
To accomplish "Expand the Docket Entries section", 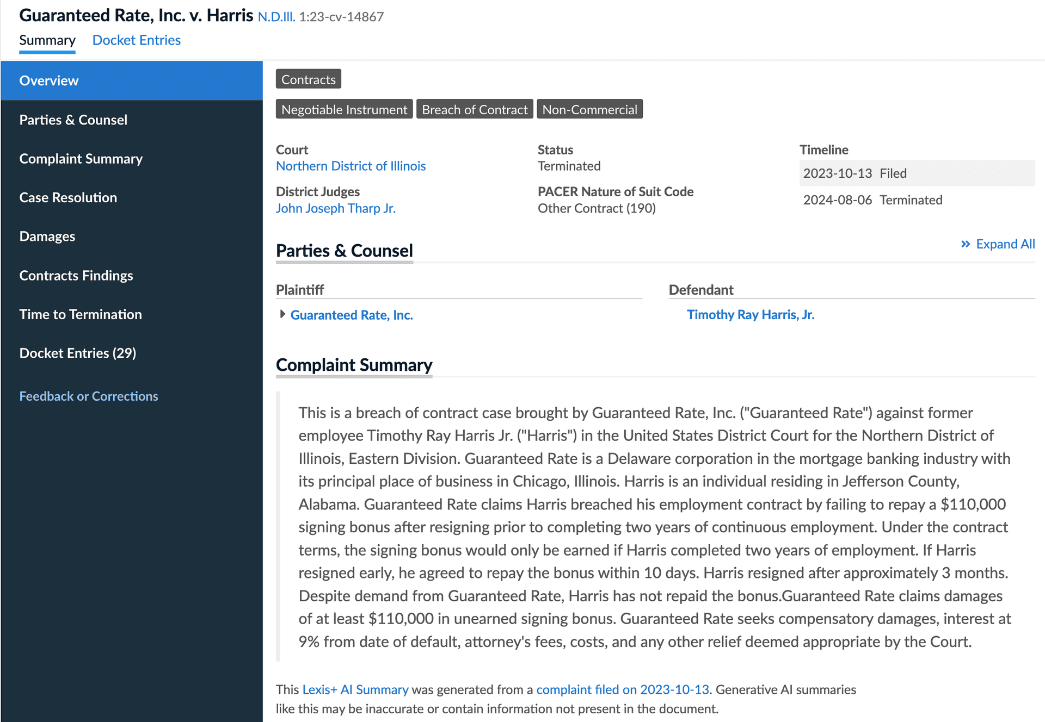I will click(x=77, y=353).
